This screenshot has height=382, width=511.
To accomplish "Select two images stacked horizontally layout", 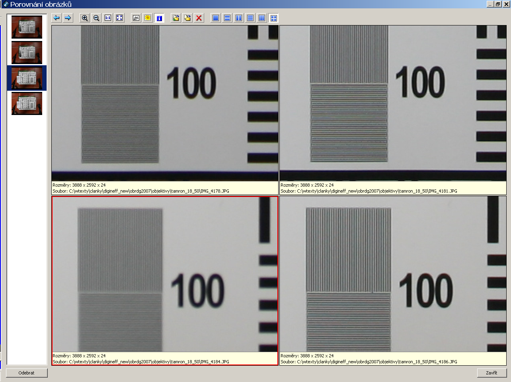I will (x=227, y=18).
